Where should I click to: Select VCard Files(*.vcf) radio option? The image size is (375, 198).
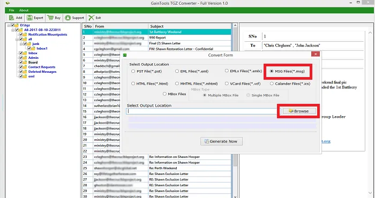[x=227, y=83]
